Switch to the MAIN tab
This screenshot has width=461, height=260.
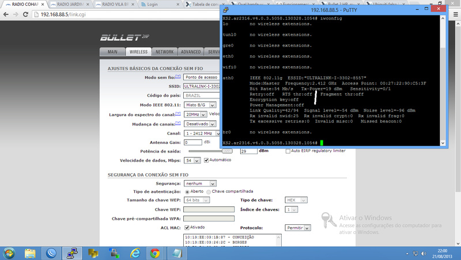pyautogui.click(x=112, y=52)
